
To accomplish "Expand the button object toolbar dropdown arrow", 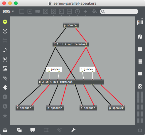I will coord(53,15).
